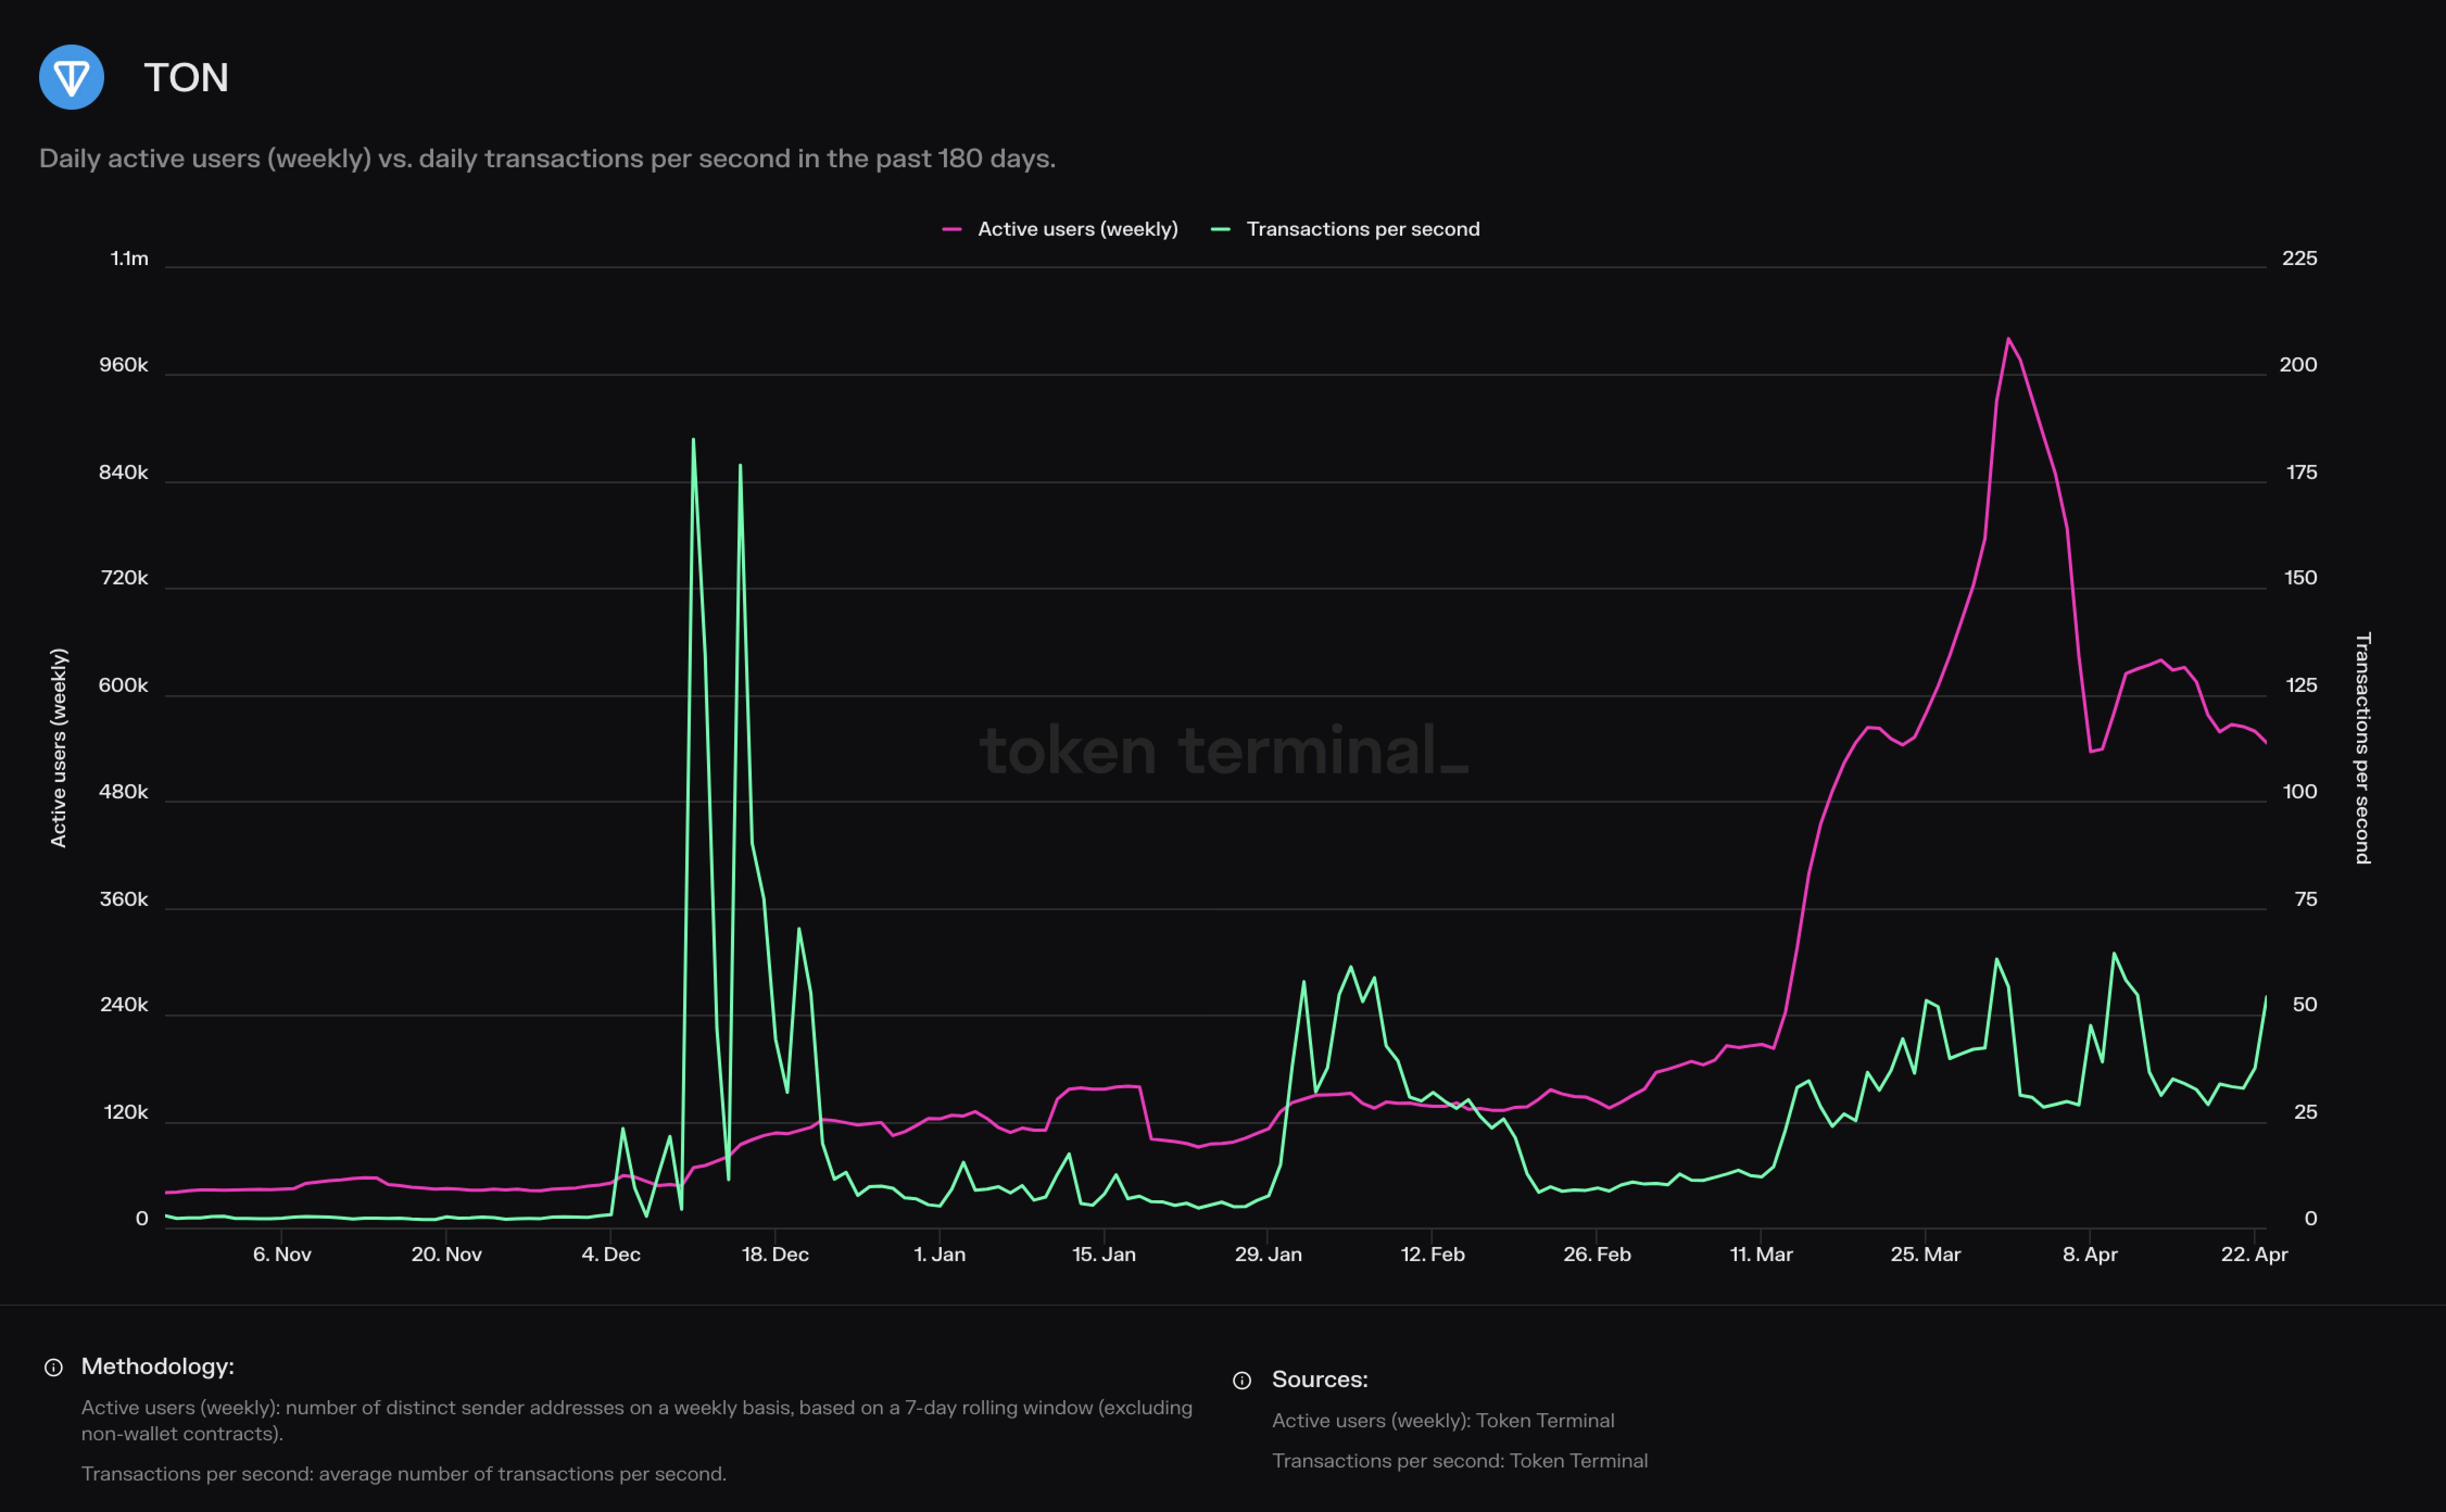
Task: Click the Methodology heading
Action: point(157,1366)
